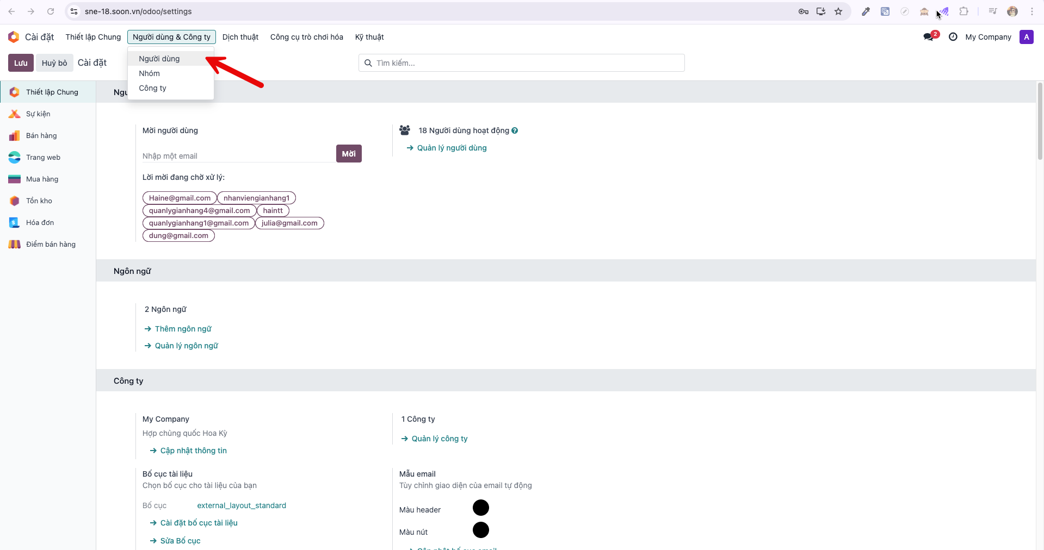
Task: Click the password key icon
Action: click(804, 11)
